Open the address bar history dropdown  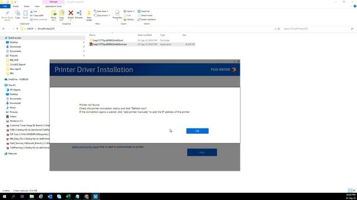(275, 29)
